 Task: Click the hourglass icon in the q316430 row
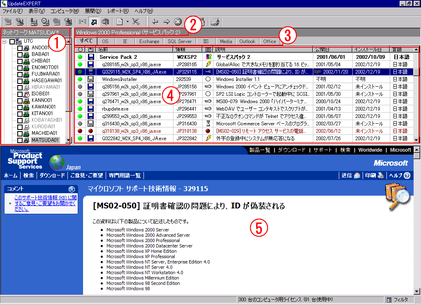click(208, 123)
